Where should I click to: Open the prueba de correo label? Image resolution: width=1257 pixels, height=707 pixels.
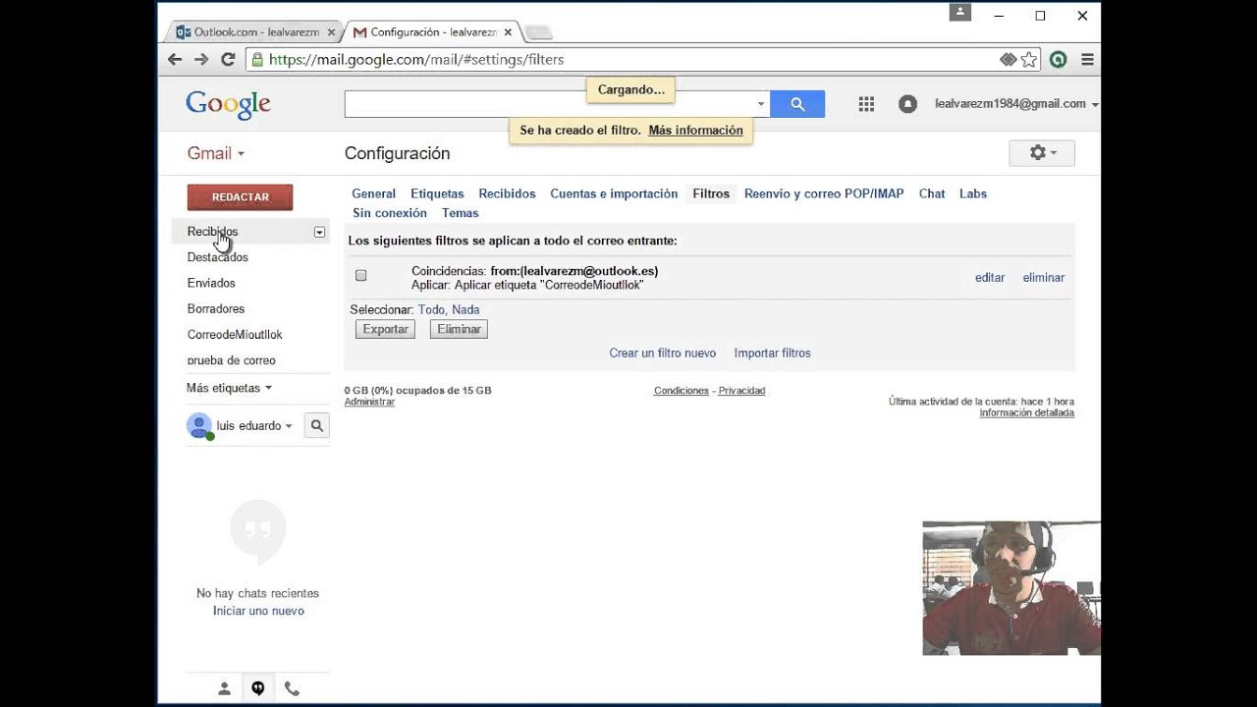point(232,360)
